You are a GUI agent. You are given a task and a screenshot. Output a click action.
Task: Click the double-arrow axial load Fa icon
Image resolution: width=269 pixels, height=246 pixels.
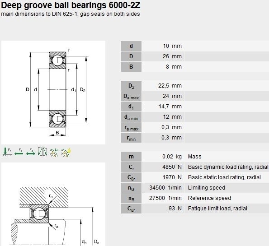pos(31,152)
